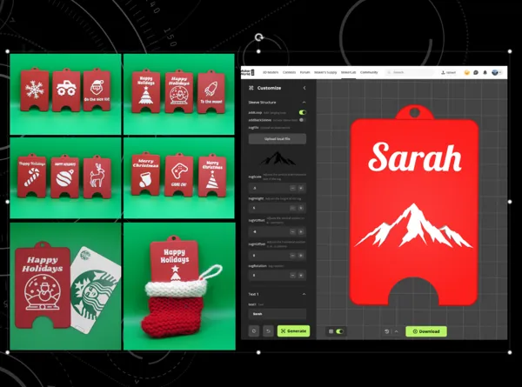Screen dimensions: 522x387
Task: Open the MakerWorld logo home link
Action: (x=248, y=72)
